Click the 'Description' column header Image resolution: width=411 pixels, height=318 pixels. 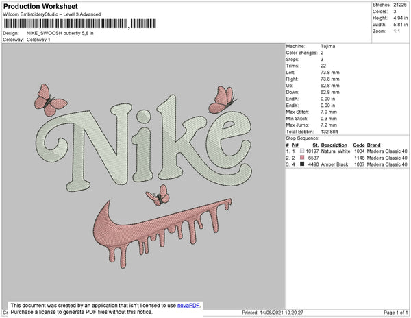click(334, 145)
